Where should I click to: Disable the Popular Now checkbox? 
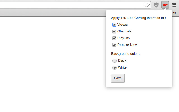coord(114,45)
